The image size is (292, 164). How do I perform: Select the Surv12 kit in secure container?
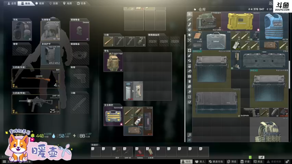click(148, 121)
